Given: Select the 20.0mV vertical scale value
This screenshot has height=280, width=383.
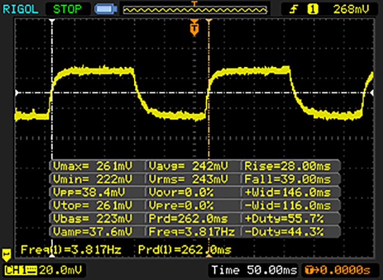Looking at the screenshot, I should click(60, 270).
